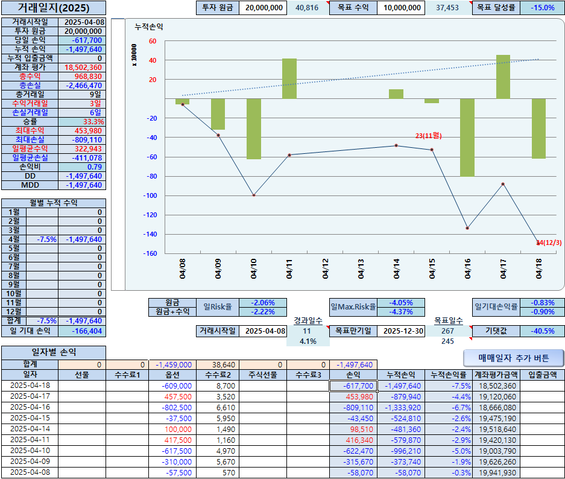This screenshot has width=565, height=479.
Task: Click the 매매일자 추가 버튼 button
Action: click(514, 358)
